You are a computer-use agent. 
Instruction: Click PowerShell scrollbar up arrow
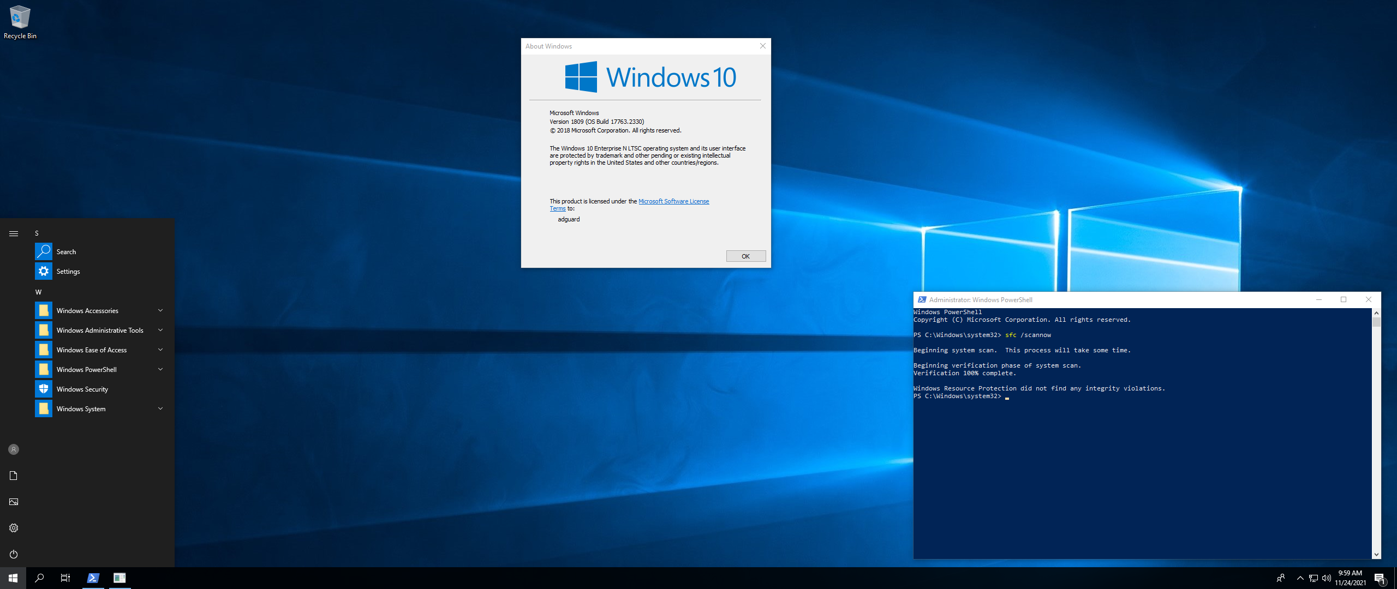pyautogui.click(x=1376, y=313)
